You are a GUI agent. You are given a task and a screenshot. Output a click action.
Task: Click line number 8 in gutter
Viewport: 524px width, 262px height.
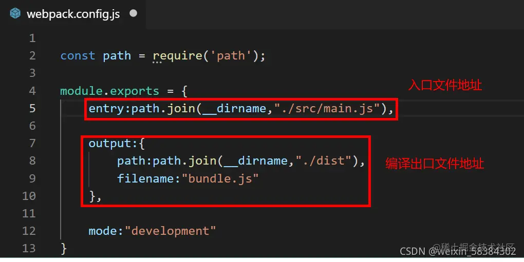point(32,160)
